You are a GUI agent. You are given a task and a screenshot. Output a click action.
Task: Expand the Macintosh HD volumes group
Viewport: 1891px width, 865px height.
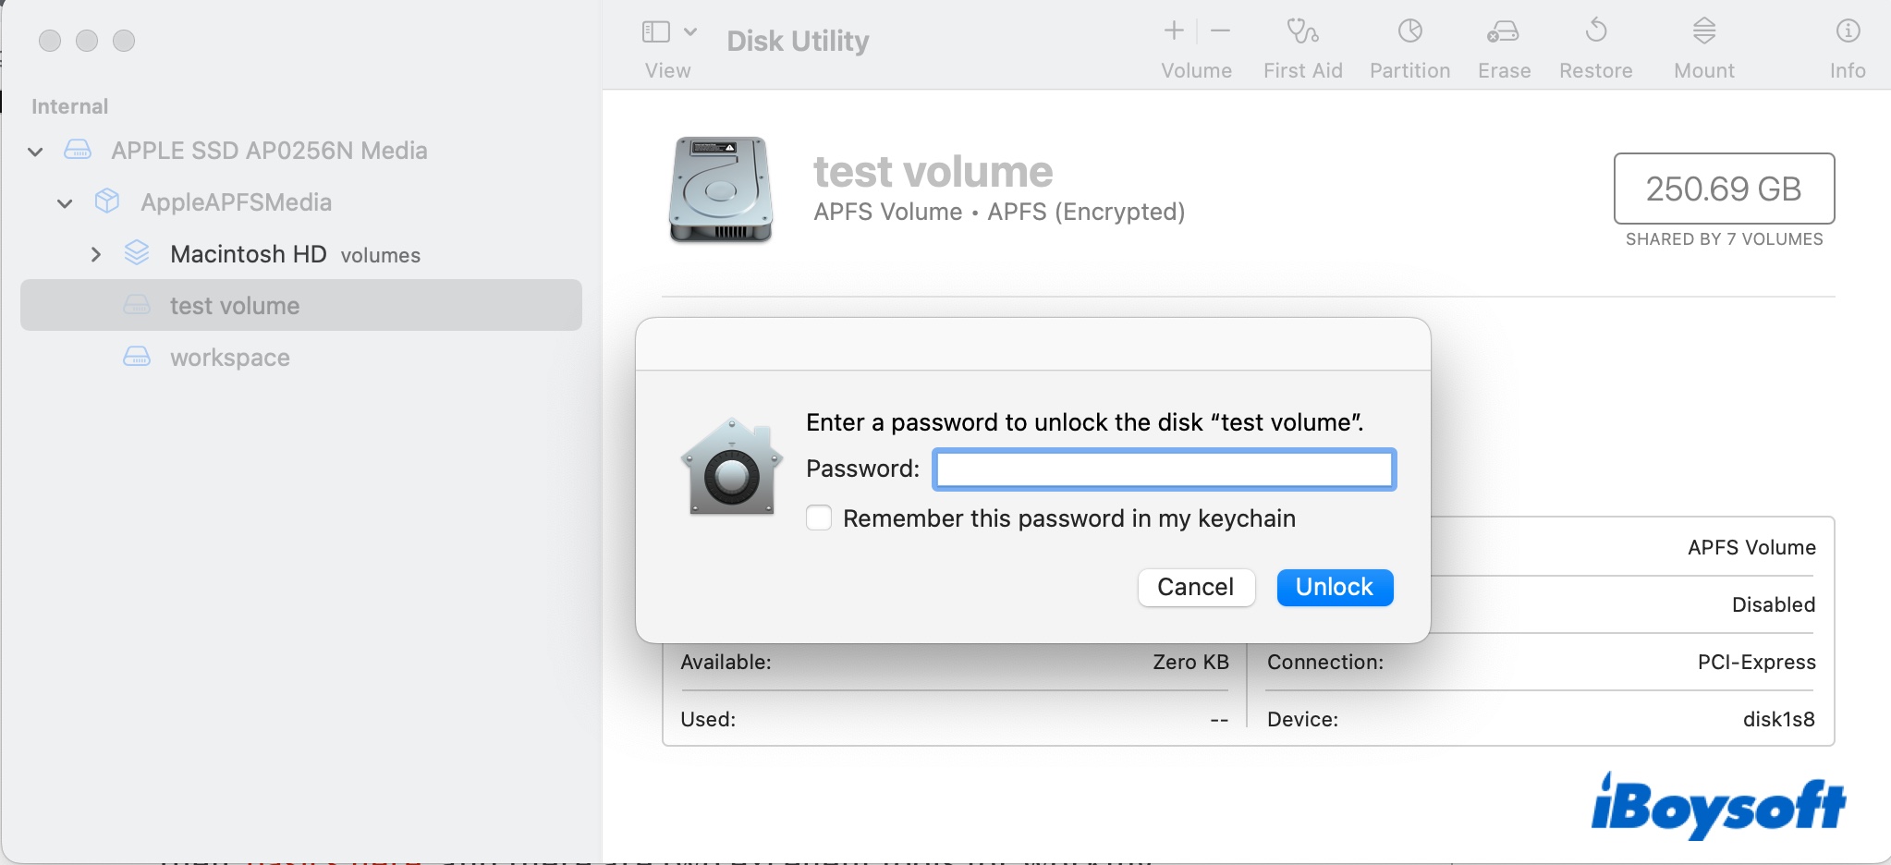click(95, 255)
